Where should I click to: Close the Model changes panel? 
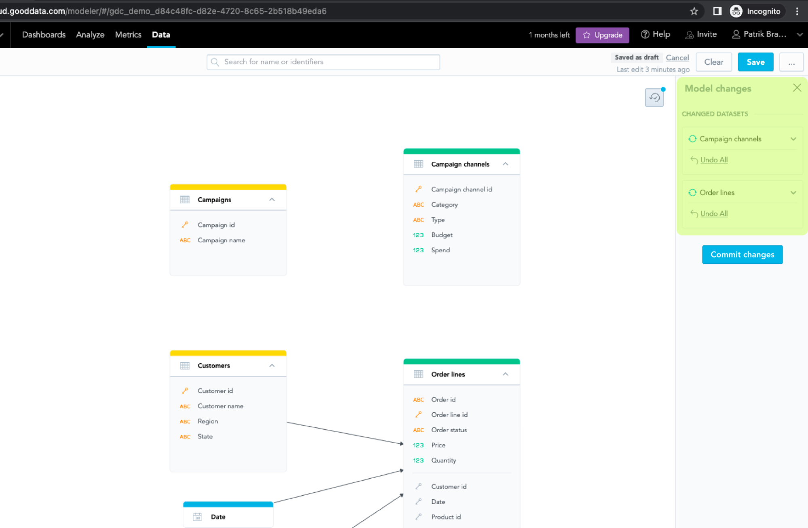pyautogui.click(x=797, y=88)
